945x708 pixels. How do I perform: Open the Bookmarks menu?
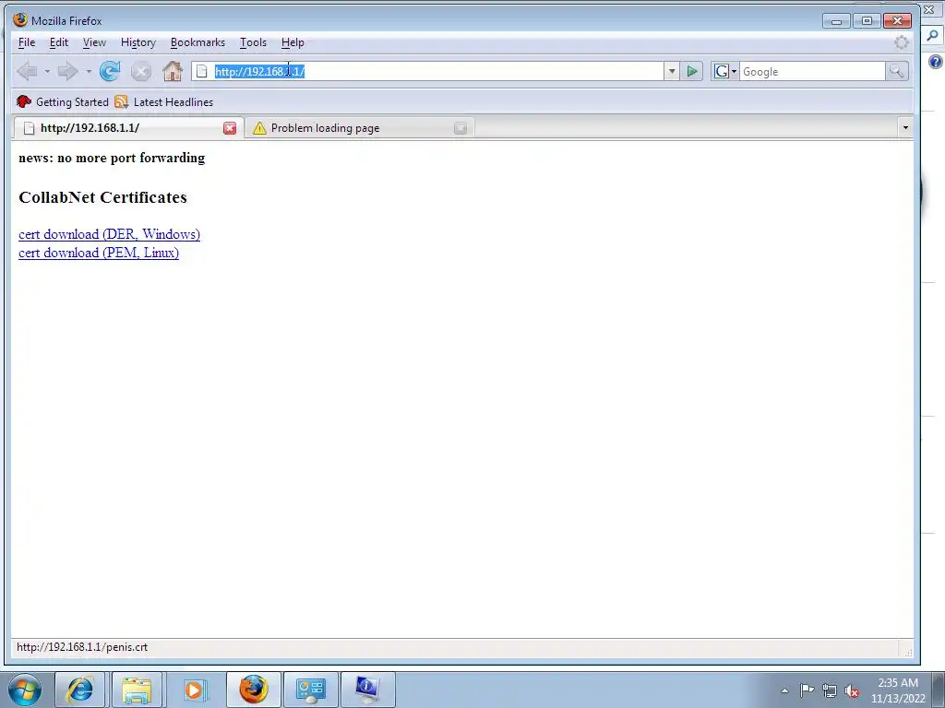pos(197,42)
